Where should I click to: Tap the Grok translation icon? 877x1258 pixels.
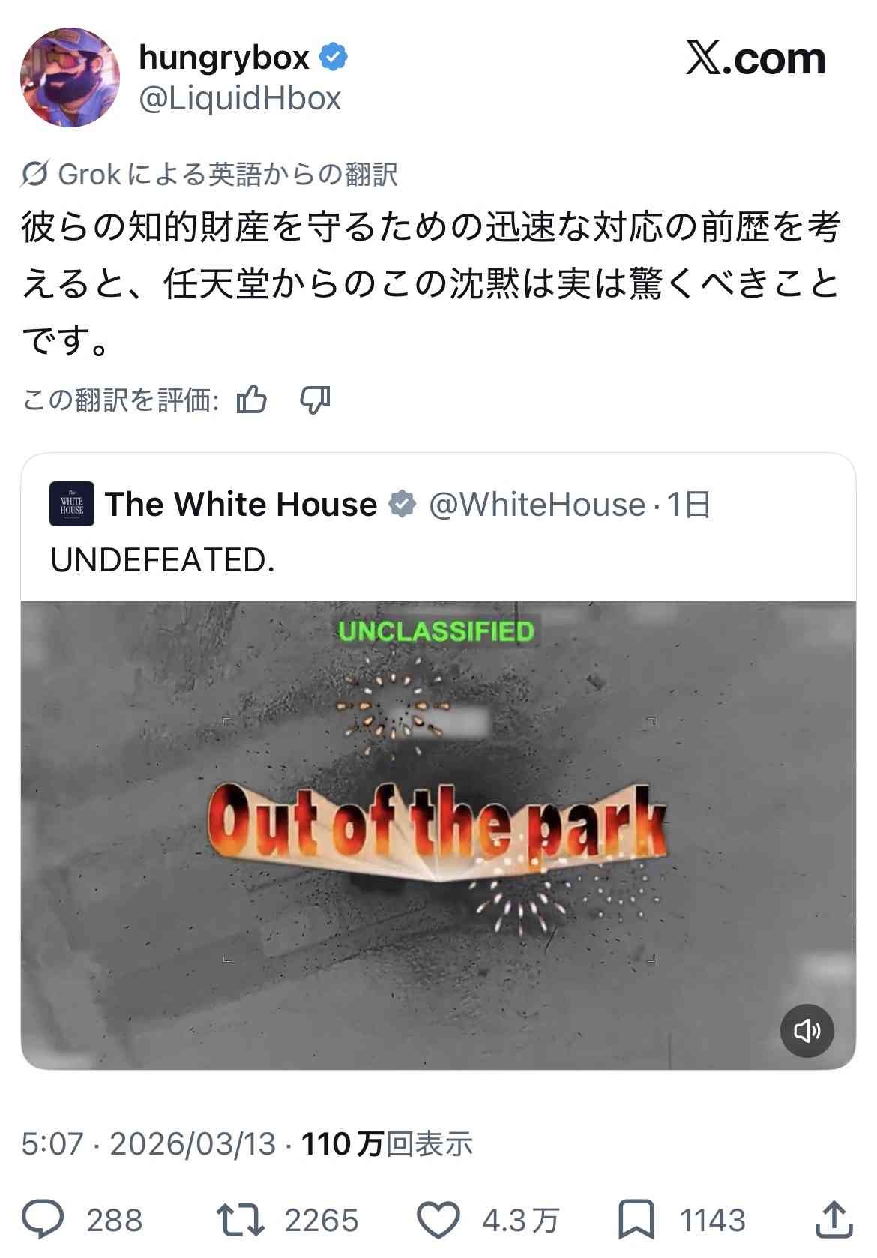(x=35, y=174)
